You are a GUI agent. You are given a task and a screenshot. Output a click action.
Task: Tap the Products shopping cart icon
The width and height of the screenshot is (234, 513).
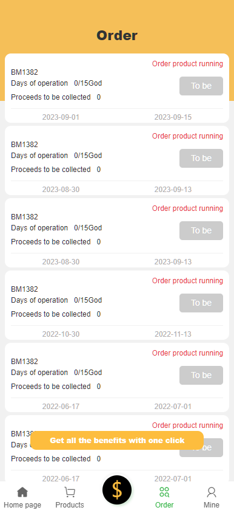(70, 492)
